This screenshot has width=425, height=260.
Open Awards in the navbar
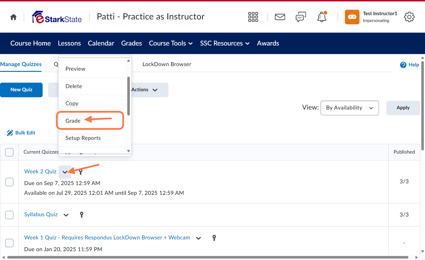(x=268, y=43)
